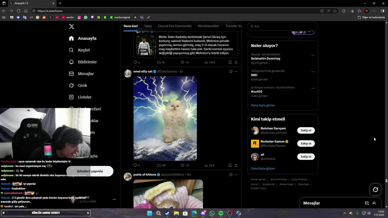Open Grok from sidebar
Viewport: 388px width, 218px height.
[x=78, y=85]
